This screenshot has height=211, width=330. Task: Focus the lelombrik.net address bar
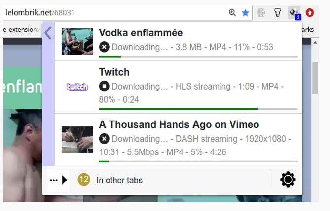click(x=113, y=12)
